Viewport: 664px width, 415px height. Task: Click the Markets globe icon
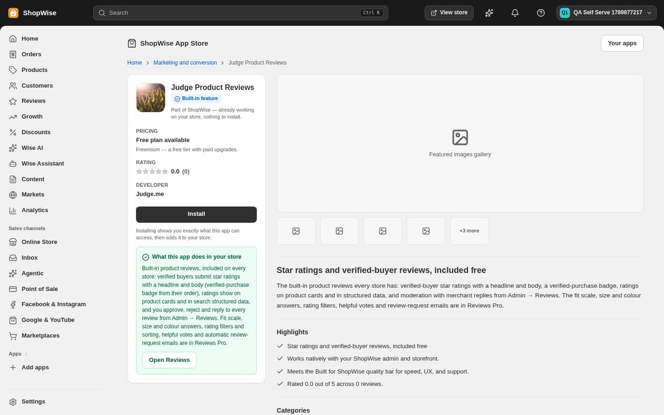pyautogui.click(x=13, y=195)
